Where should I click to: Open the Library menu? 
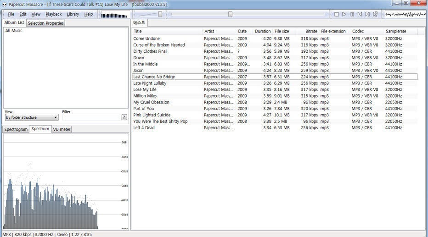pos(73,14)
